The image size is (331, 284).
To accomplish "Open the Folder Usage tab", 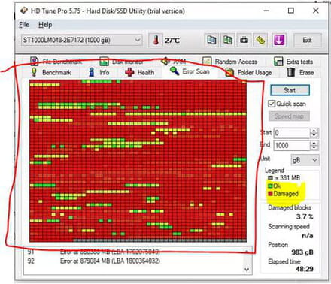I will point(248,72).
